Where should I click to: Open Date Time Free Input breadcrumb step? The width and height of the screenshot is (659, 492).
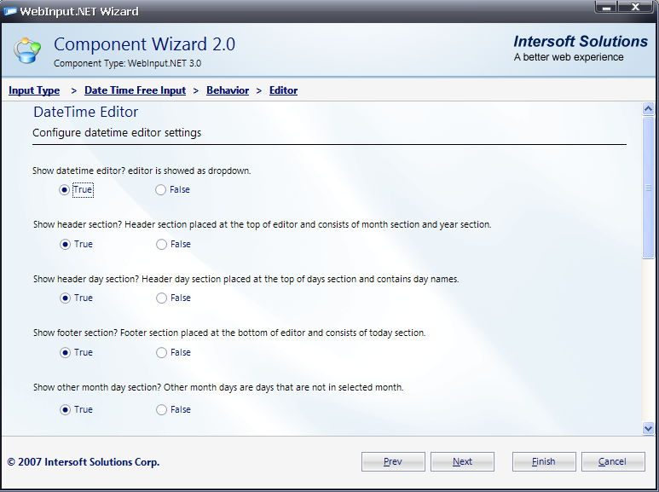(135, 90)
